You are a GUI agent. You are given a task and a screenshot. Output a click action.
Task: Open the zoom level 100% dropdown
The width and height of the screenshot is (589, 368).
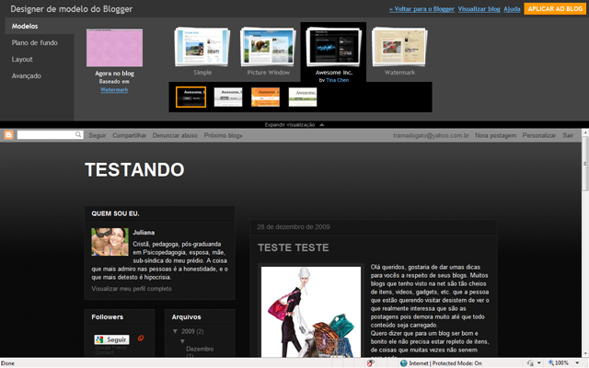(x=577, y=363)
